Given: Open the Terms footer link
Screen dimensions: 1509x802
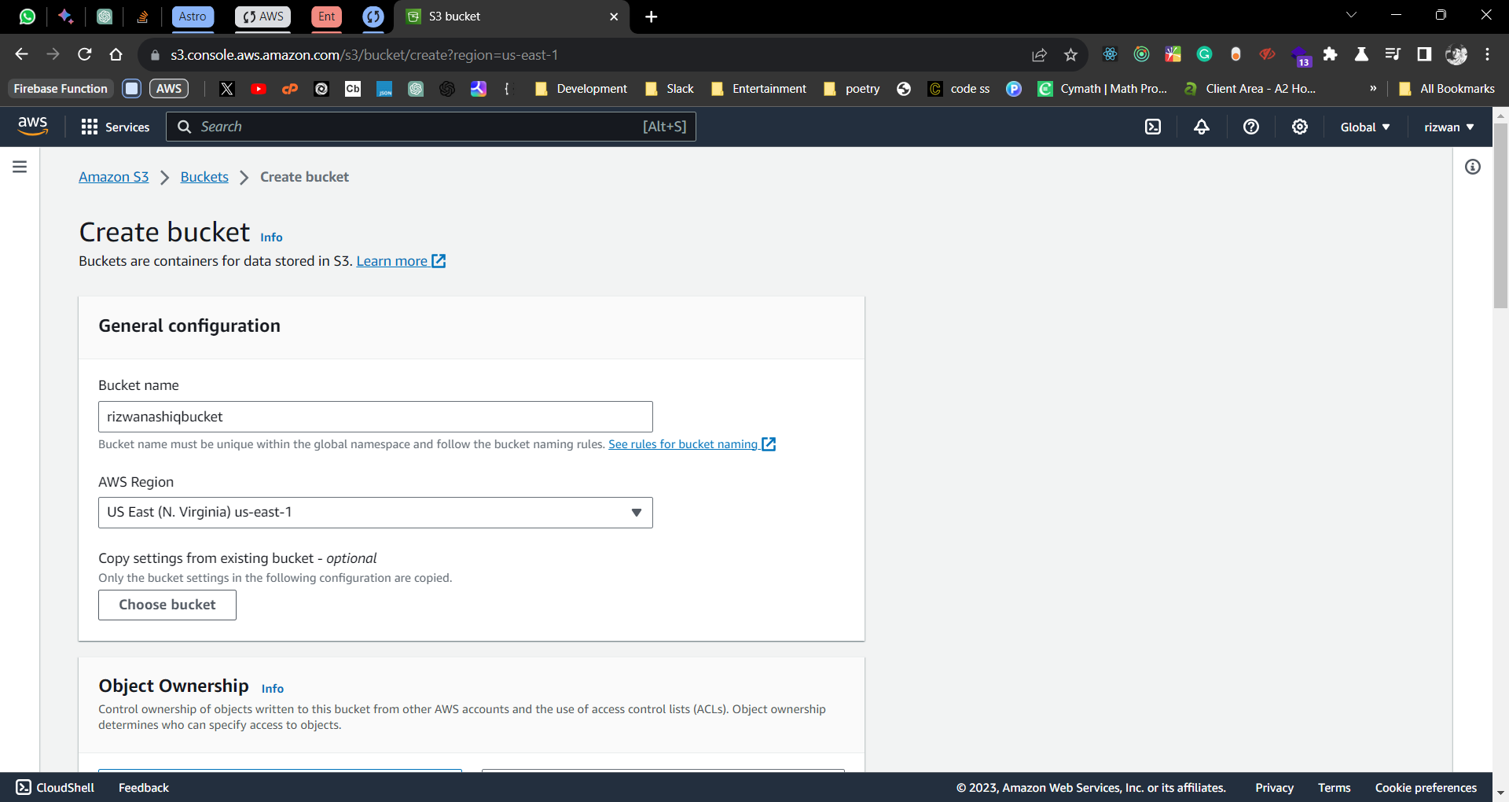Looking at the screenshot, I should coord(1334,787).
